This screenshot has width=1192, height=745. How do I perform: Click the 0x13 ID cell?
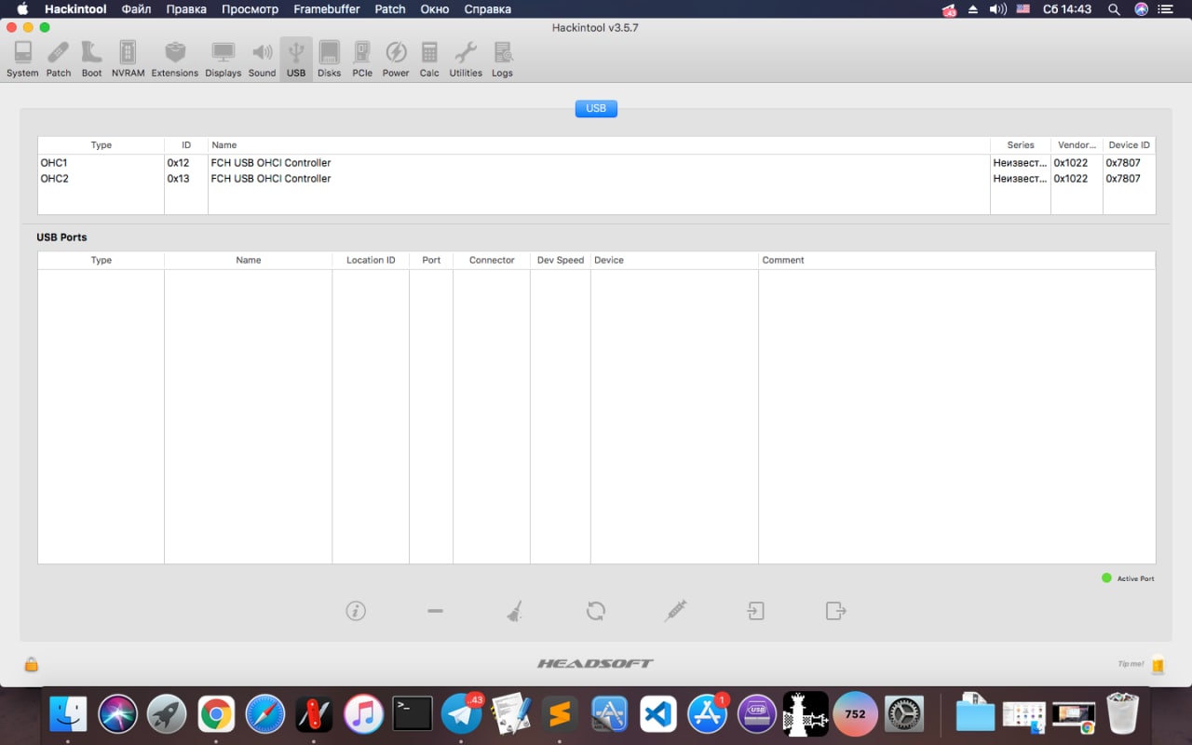(178, 179)
